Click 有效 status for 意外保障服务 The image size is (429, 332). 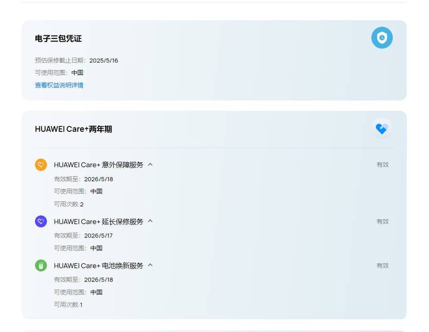point(383,165)
